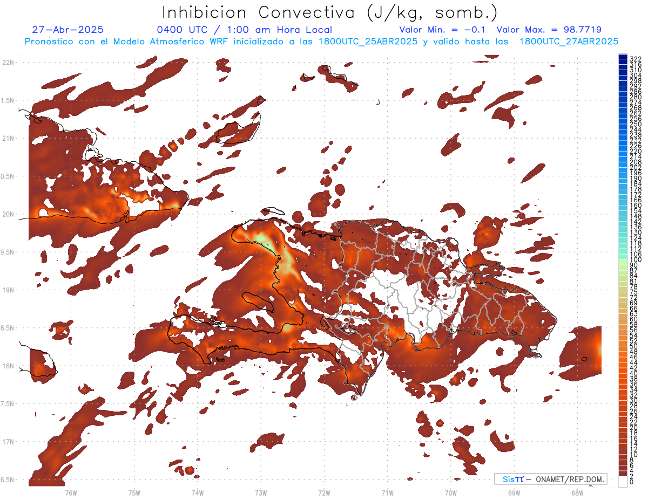Click the colorbar value "60"
Image resolution: width=648 pixels, height=500 pixels.
tap(634, 319)
